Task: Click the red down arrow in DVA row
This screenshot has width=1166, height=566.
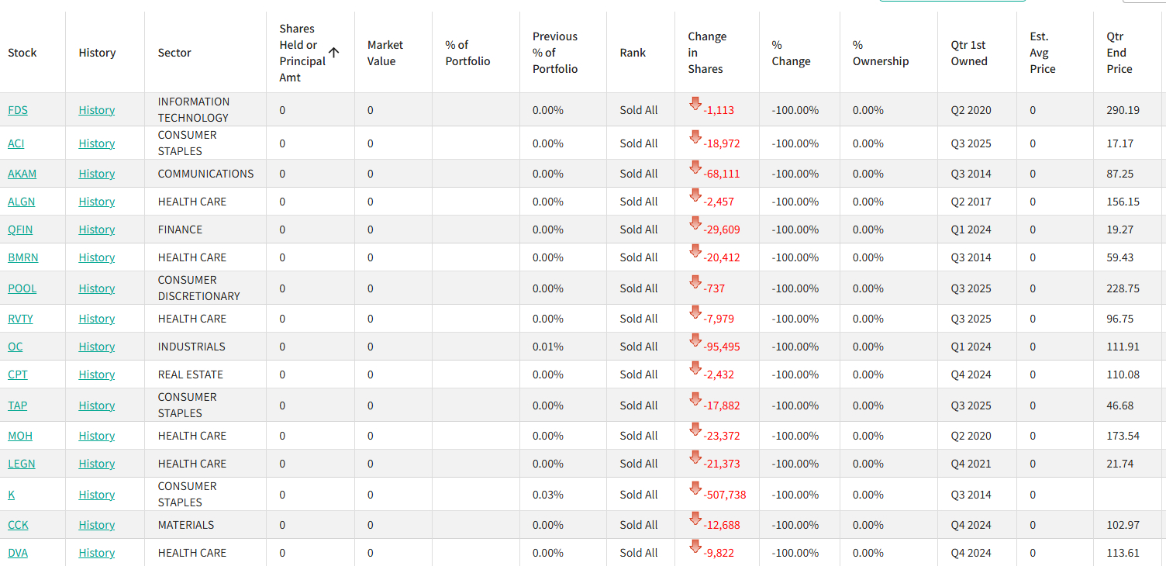Action: [695, 547]
